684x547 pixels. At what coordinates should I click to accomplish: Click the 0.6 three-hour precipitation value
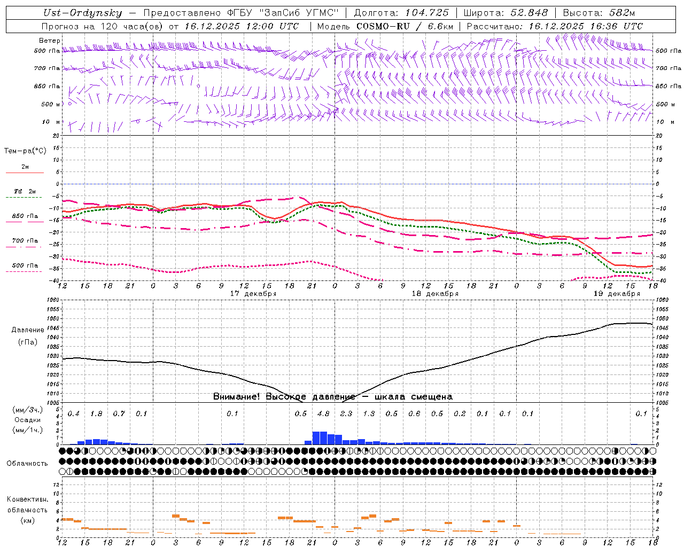(414, 413)
